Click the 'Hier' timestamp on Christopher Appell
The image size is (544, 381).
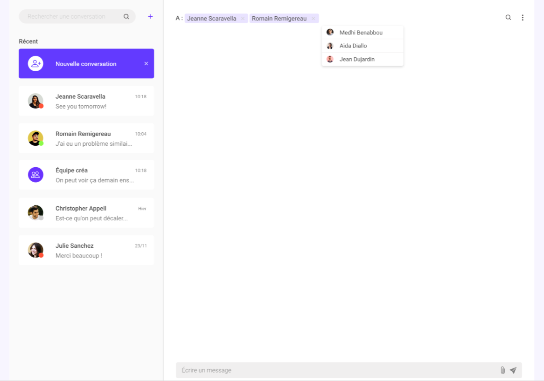pos(142,209)
